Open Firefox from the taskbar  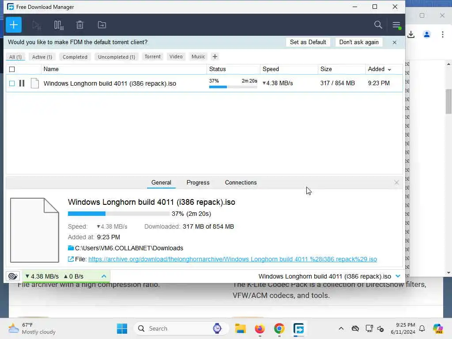click(260, 328)
